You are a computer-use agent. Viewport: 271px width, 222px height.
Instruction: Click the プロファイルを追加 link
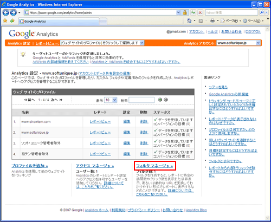click(x=30, y=166)
